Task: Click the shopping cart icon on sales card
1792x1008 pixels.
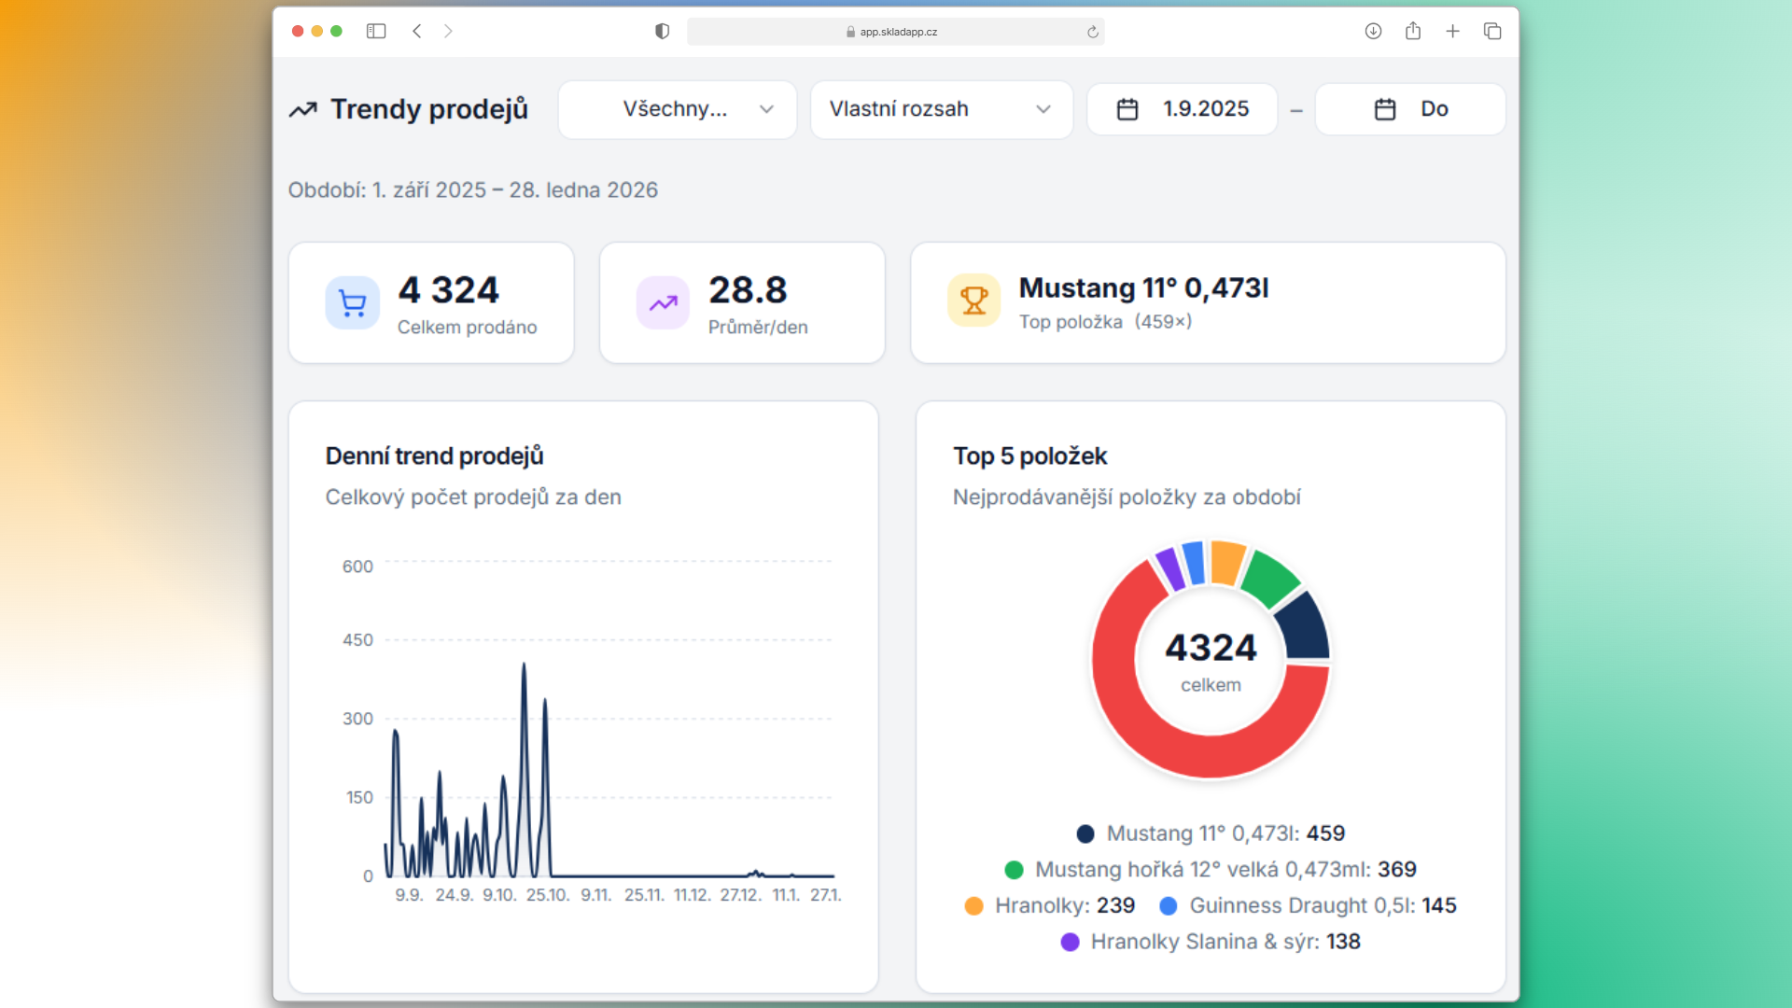Action: [352, 302]
